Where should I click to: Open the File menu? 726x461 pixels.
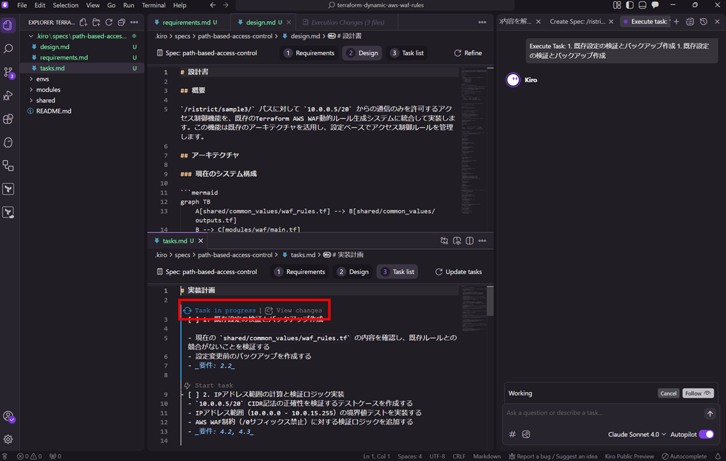22,5
